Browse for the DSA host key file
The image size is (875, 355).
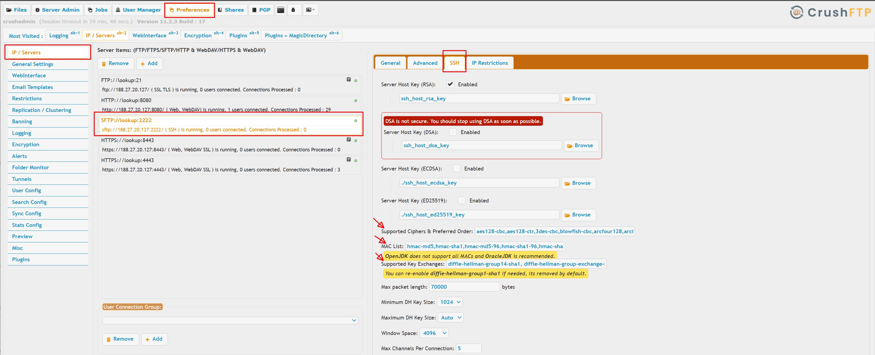tap(581, 146)
